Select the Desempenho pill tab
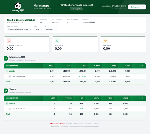This screenshot has height=134, width=150. click(76, 9)
